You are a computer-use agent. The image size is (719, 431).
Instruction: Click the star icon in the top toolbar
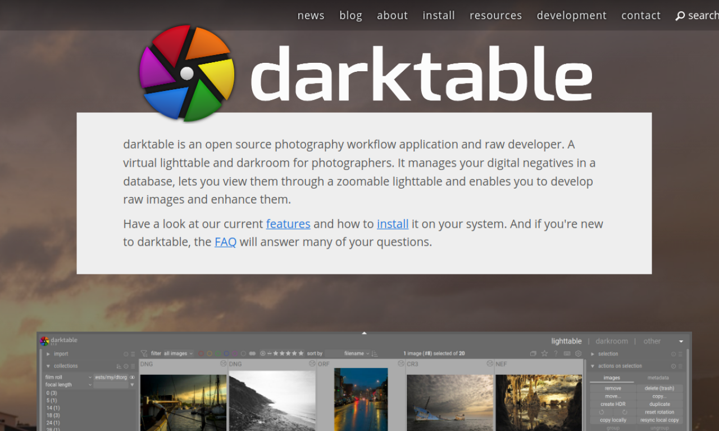click(544, 354)
